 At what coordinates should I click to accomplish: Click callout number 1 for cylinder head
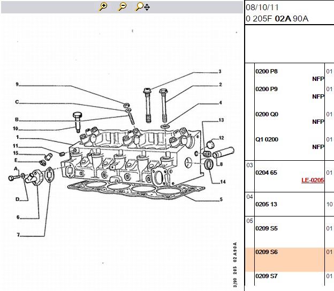[x=18, y=137]
